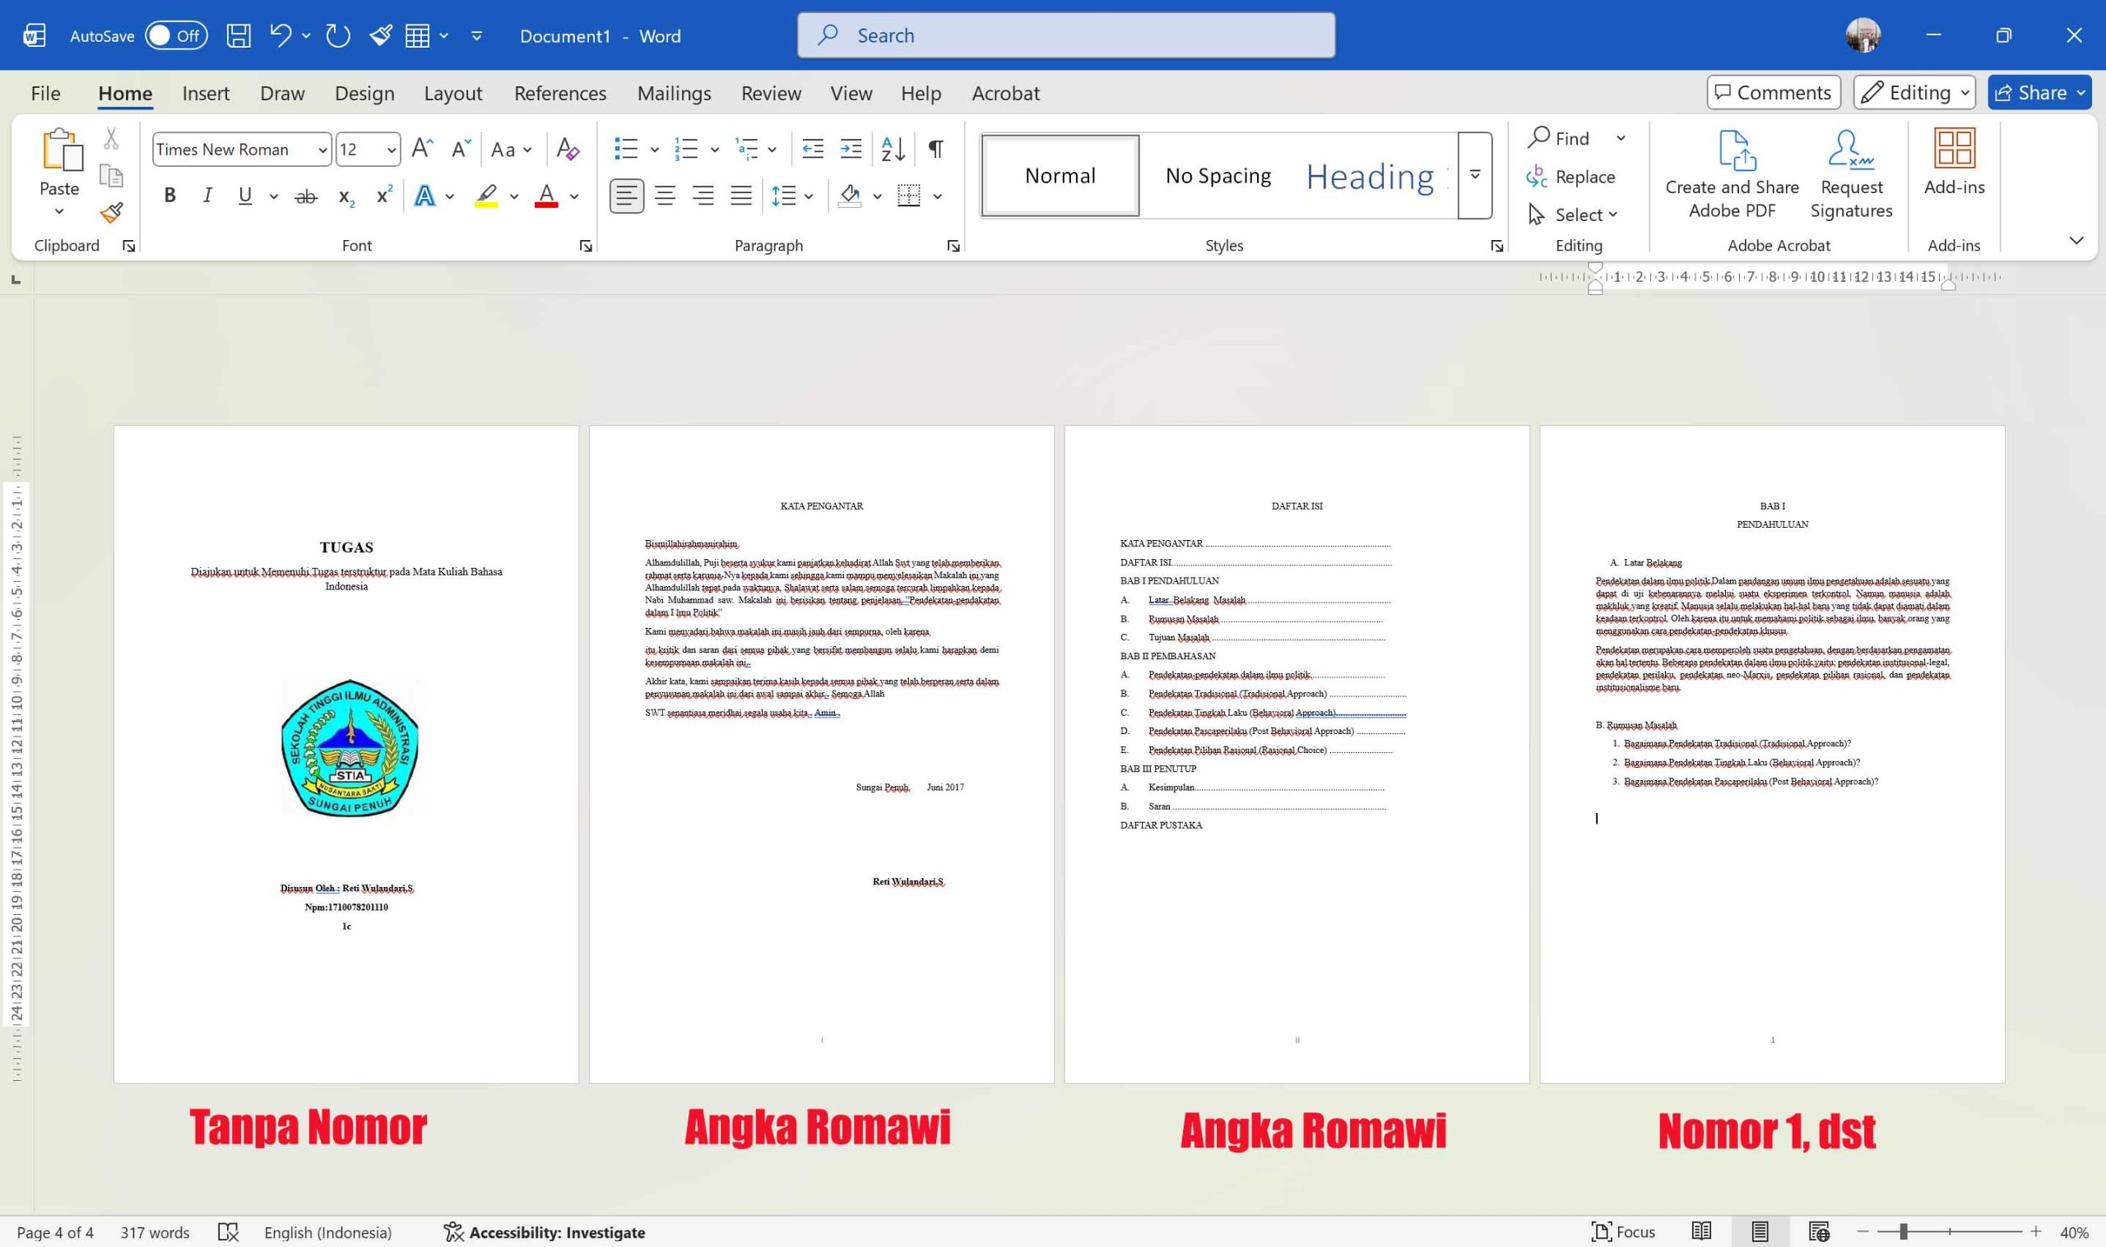Enable Focus mode
2106x1247 pixels.
tap(1624, 1231)
